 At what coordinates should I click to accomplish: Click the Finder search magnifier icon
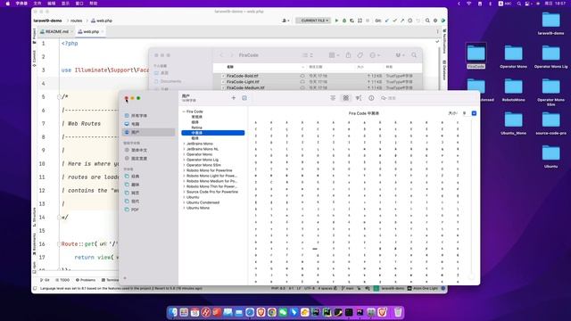(414, 55)
